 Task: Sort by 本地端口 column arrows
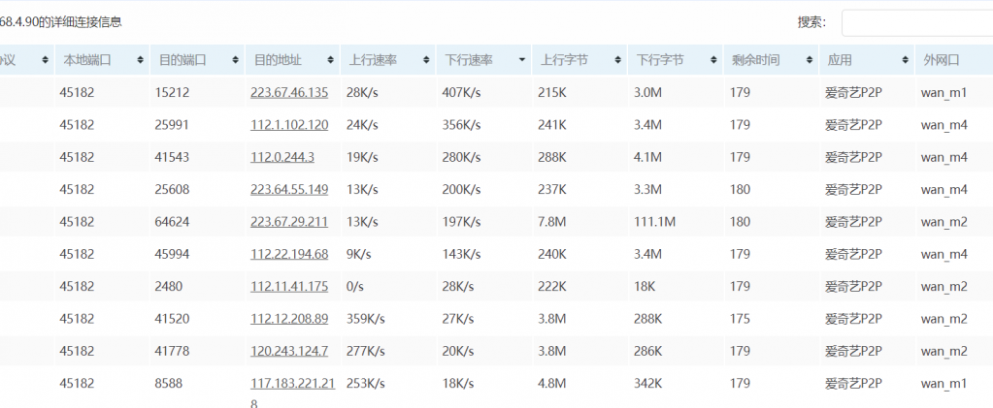click(x=140, y=60)
